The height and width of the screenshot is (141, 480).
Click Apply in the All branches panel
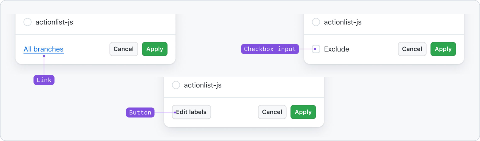(x=155, y=49)
